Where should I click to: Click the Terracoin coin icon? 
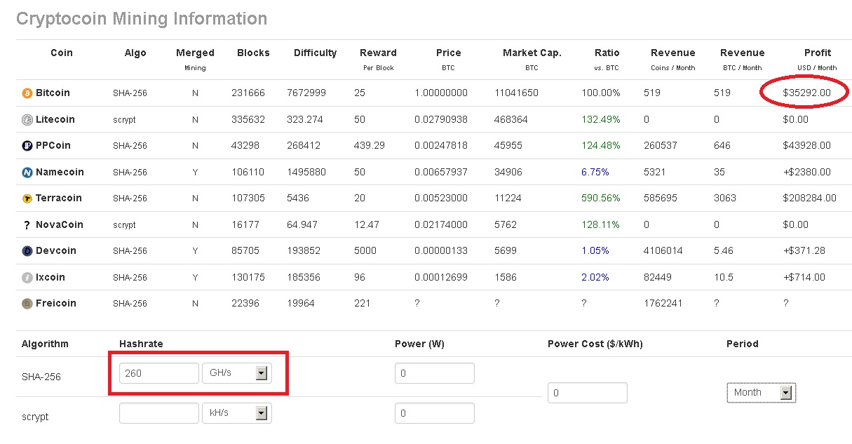coord(27,198)
